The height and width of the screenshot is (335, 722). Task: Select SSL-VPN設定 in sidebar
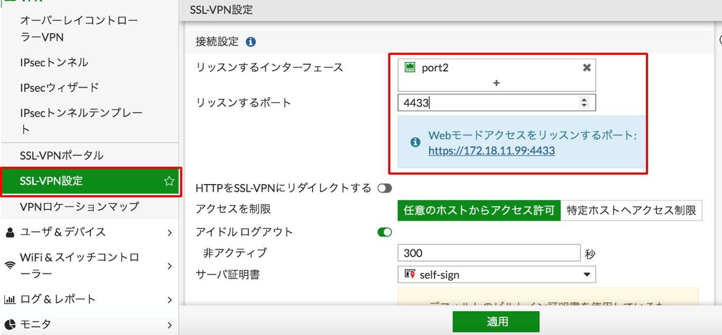coord(89,181)
